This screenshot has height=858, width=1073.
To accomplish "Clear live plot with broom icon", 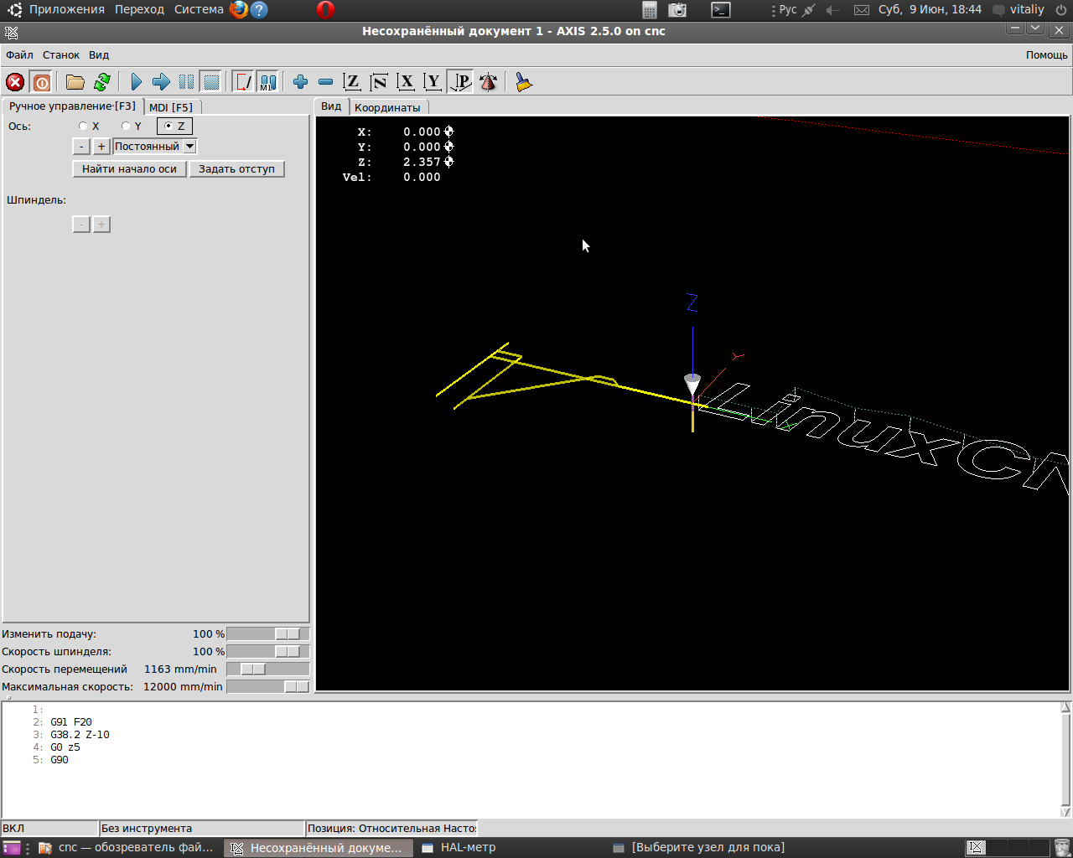I will (x=524, y=82).
